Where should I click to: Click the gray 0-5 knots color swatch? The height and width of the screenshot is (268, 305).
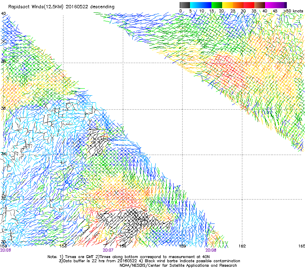click(x=185, y=5)
